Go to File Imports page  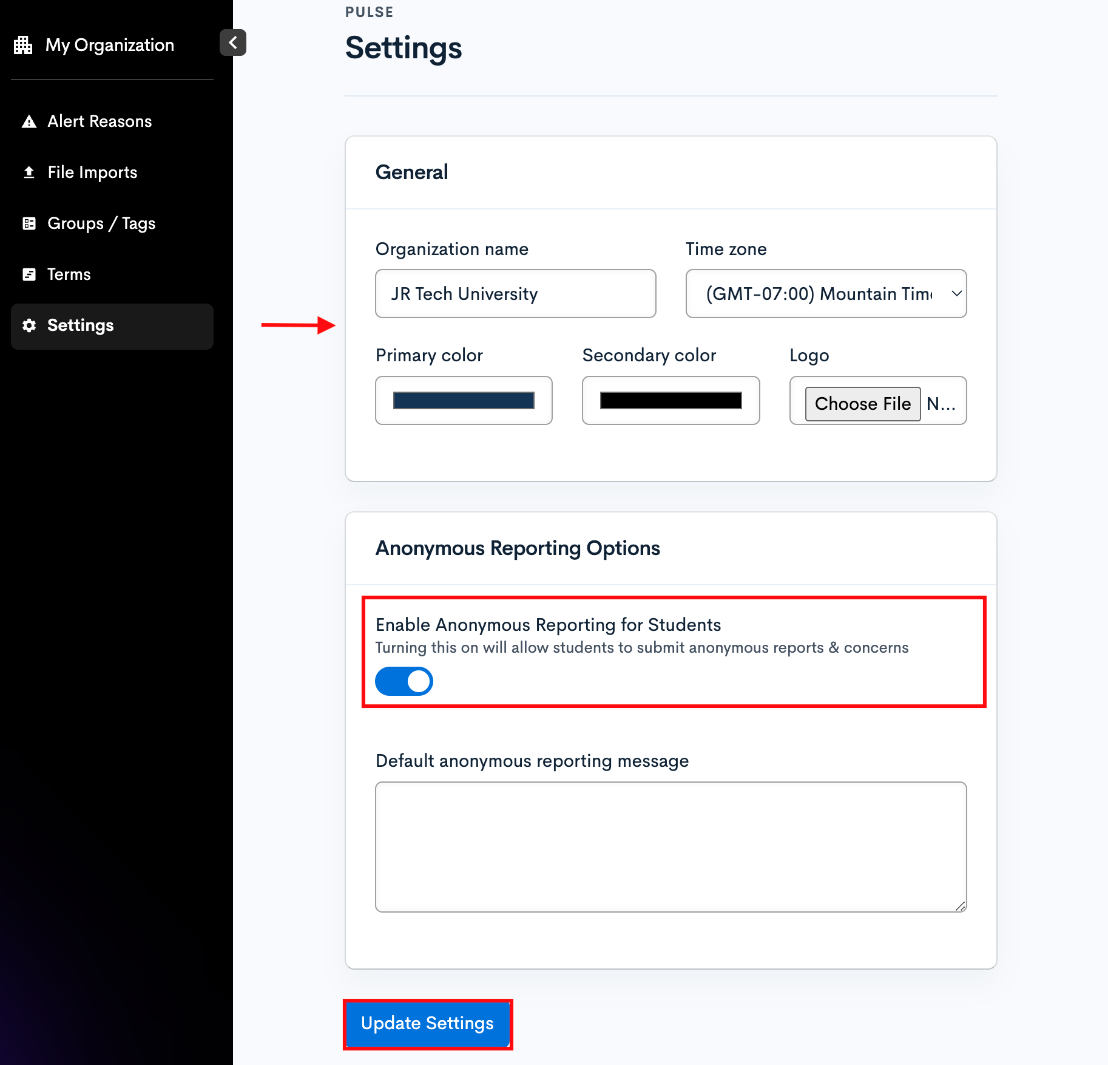(112, 172)
